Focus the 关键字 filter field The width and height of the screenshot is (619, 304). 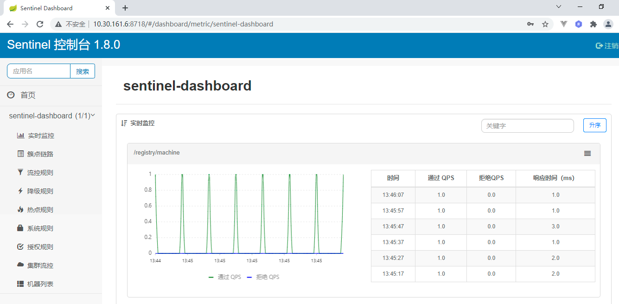pyautogui.click(x=528, y=126)
